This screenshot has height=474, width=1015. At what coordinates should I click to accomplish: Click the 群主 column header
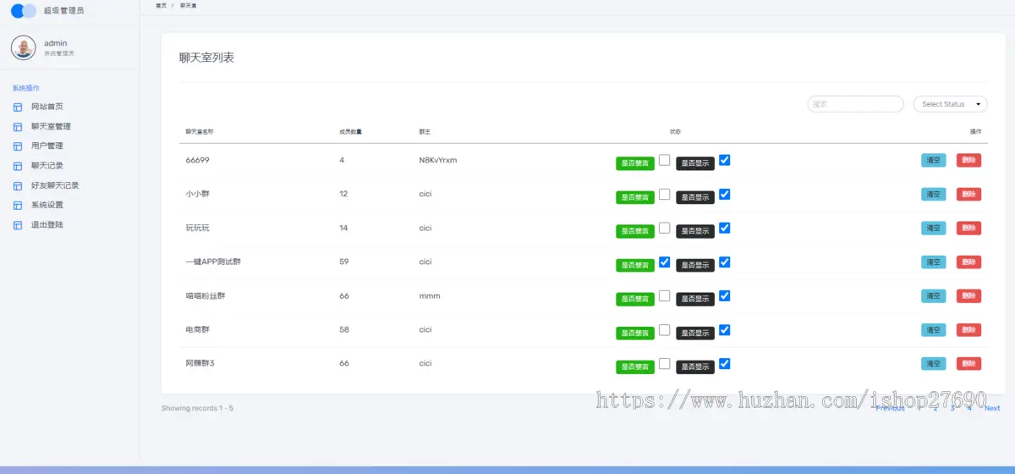pyautogui.click(x=425, y=132)
